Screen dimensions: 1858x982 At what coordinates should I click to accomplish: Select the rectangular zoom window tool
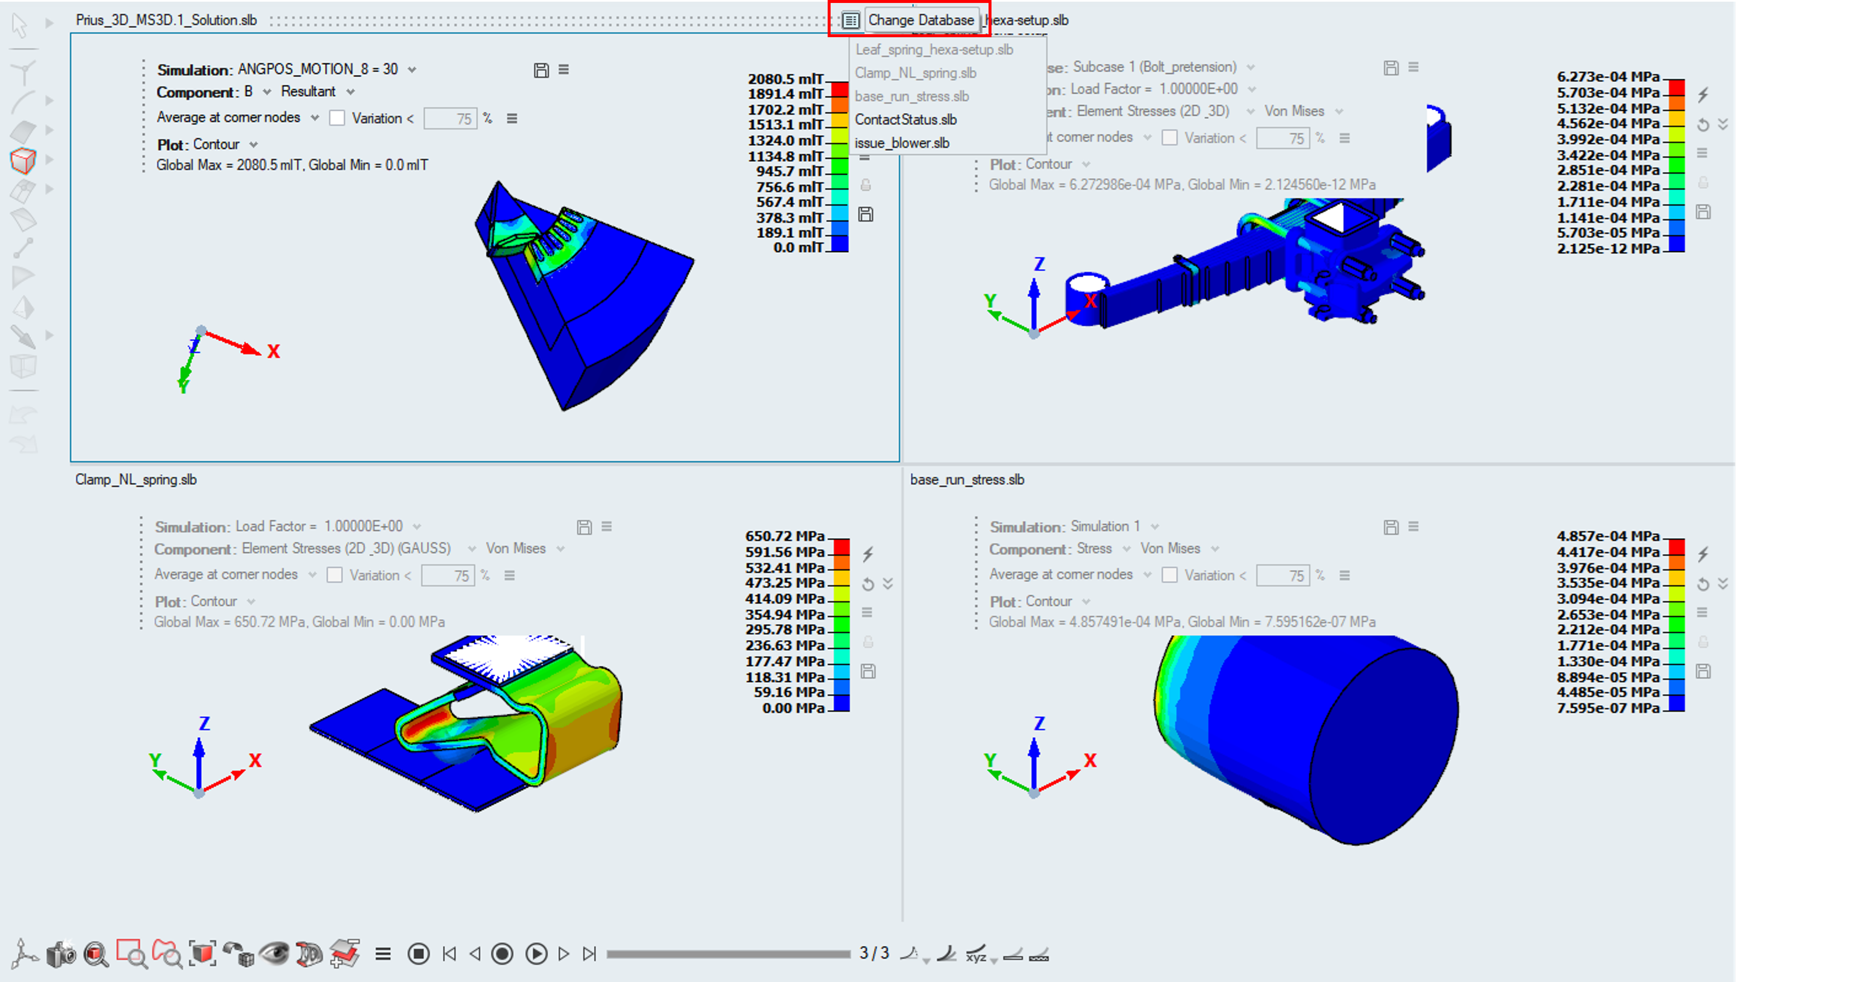tap(131, 954)
